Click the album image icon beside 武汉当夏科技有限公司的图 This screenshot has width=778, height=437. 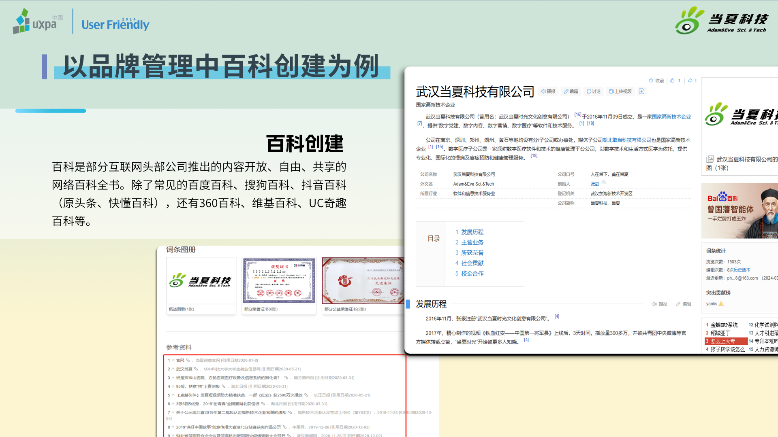tap(710, 159)
